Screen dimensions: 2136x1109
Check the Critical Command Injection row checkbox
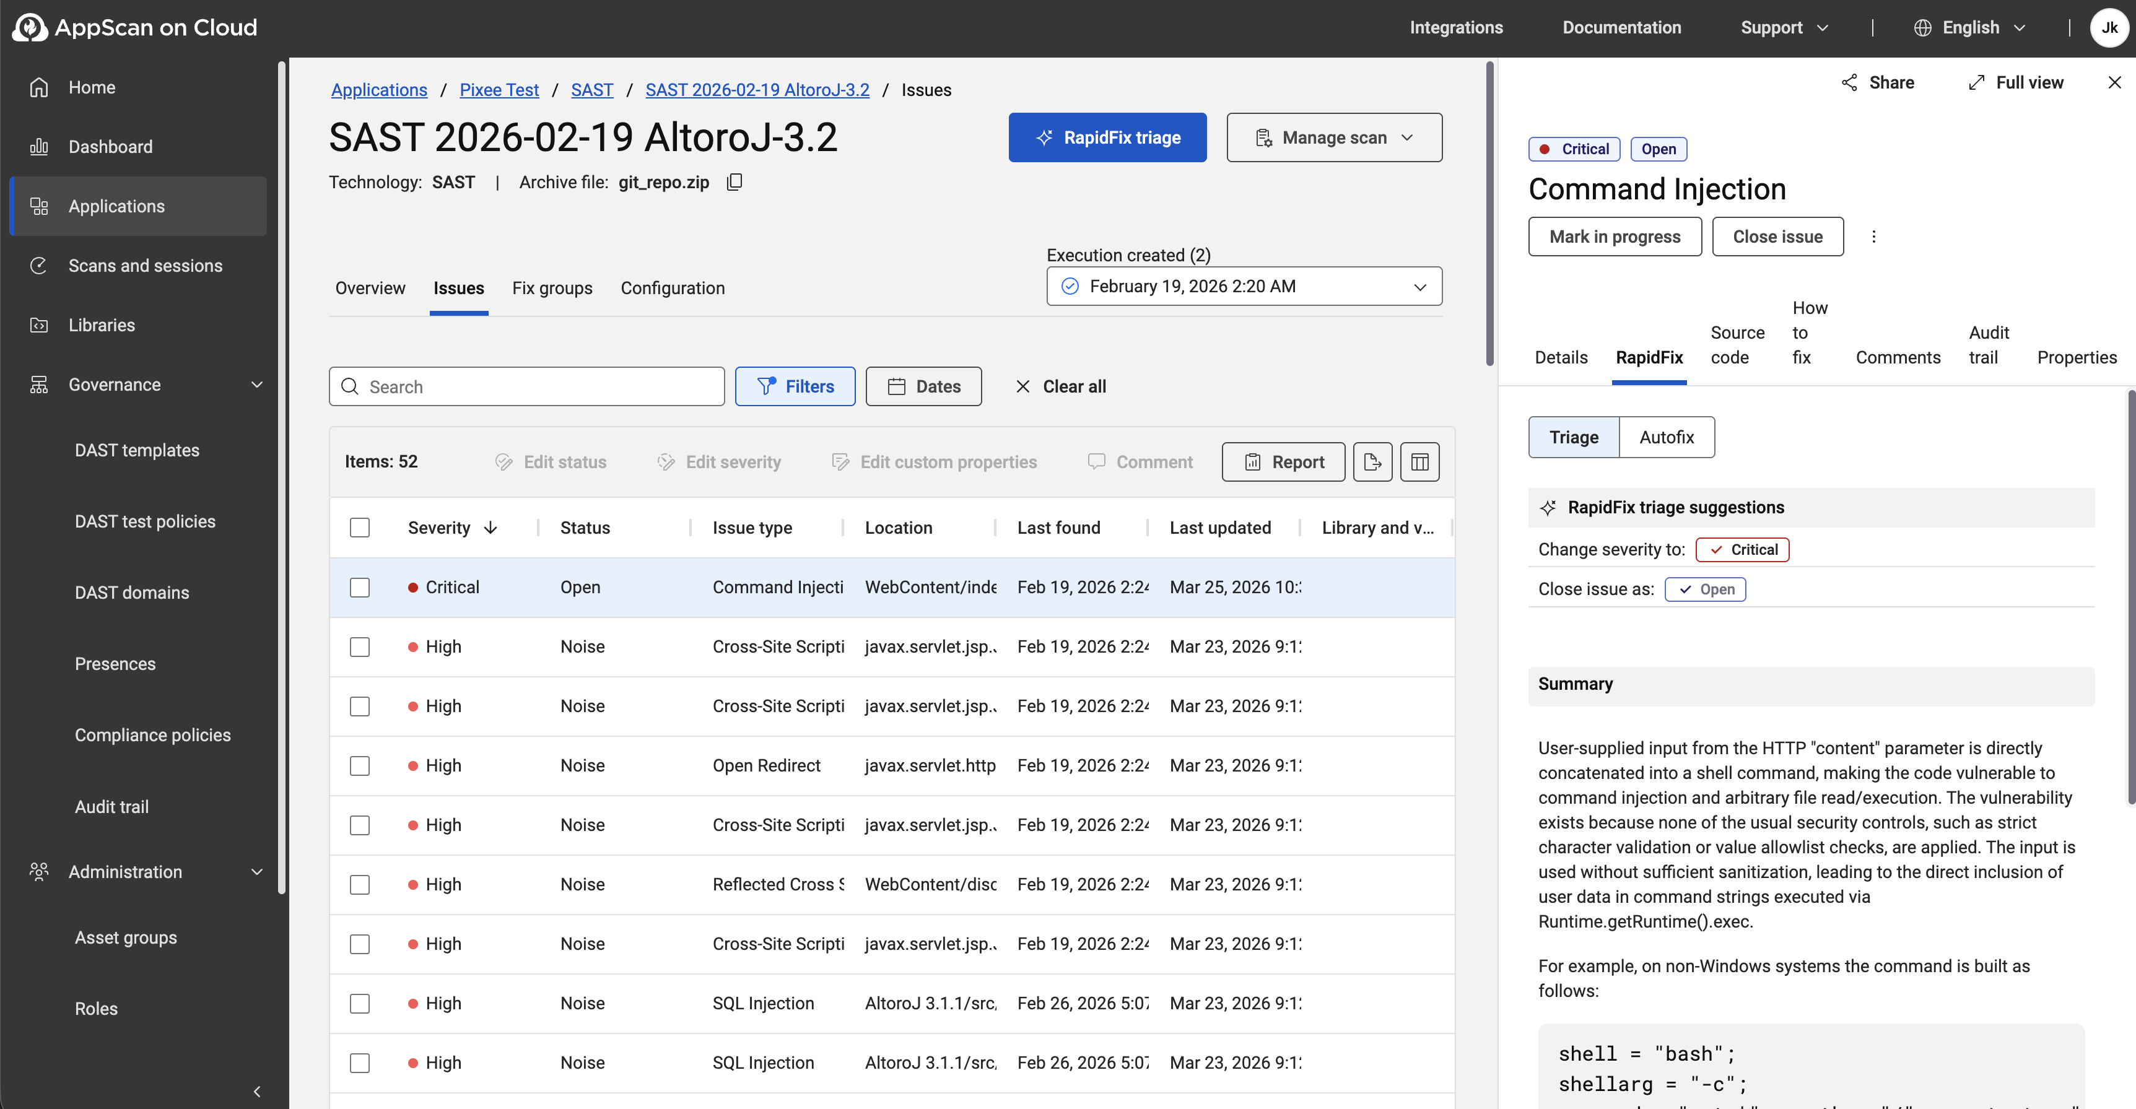[x=360, y=587]
